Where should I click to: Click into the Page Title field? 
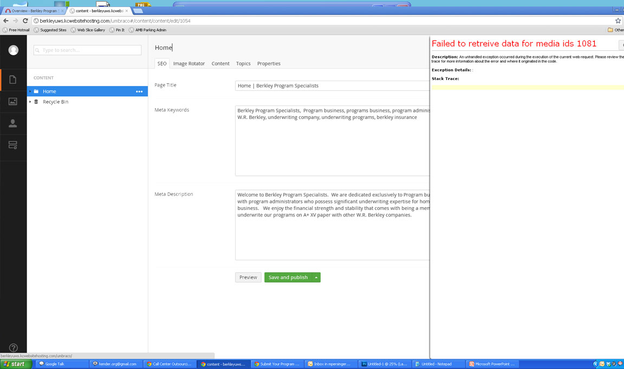[x=332, y=86]
